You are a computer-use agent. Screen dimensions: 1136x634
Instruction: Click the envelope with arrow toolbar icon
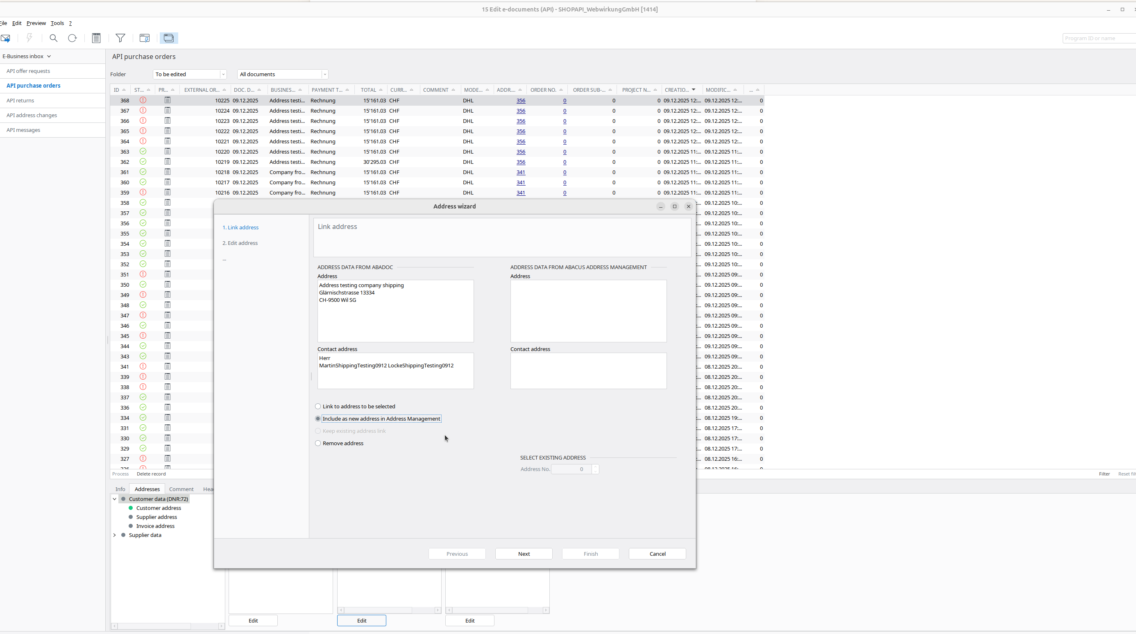coord(5,38)
